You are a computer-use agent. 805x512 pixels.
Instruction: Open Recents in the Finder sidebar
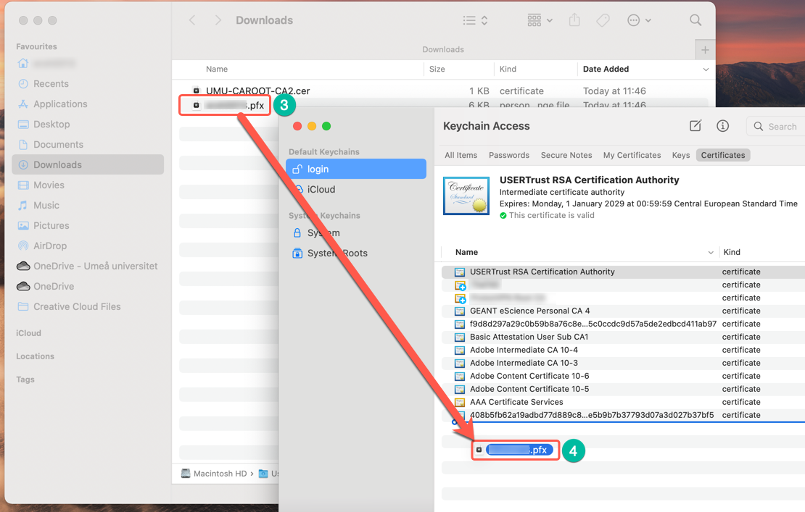pos(51,83)
